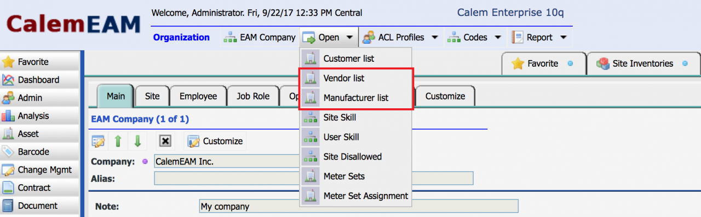Viewport: 701px width, 217px height.
Task: Open Barcode module in the sidebar
Action: (40, 152)
